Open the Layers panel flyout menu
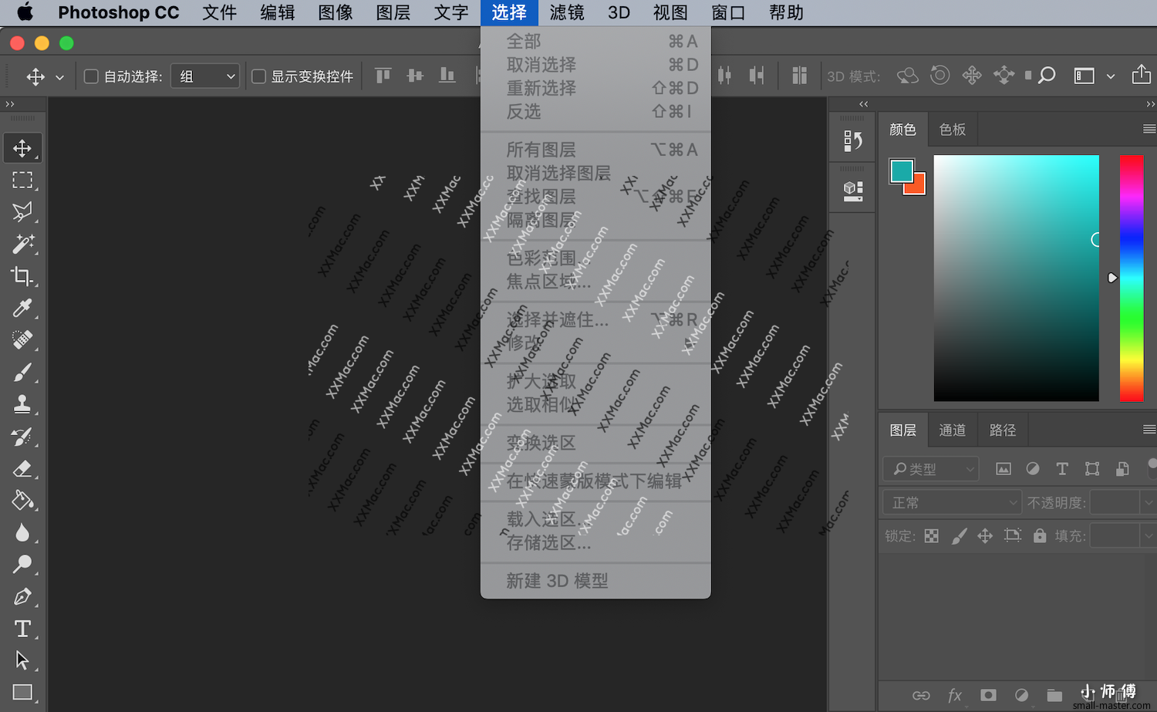 (x=1149, y=430)
